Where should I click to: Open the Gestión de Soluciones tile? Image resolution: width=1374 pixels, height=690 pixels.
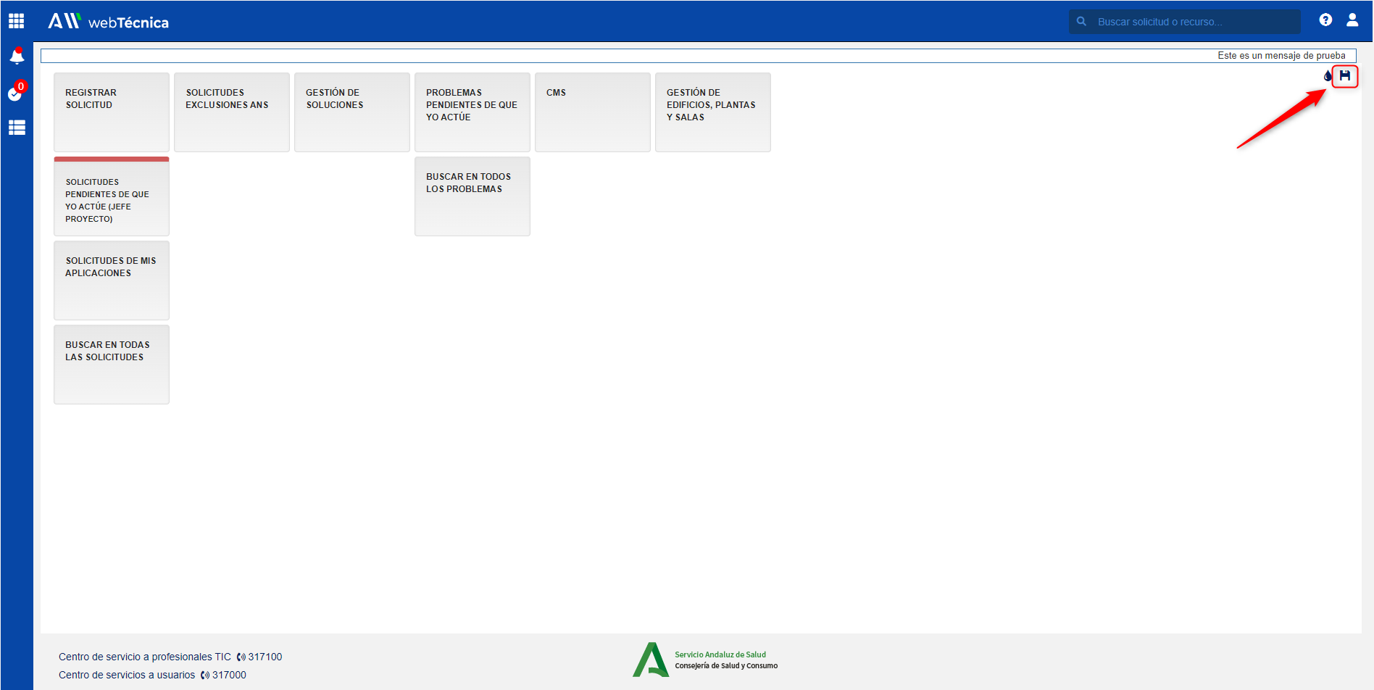[x=352, y=112]
